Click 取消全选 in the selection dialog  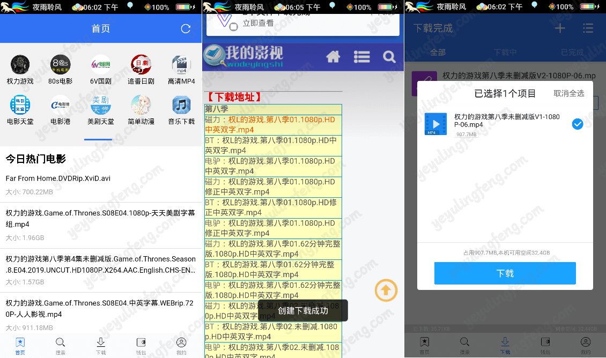point(569,93)
